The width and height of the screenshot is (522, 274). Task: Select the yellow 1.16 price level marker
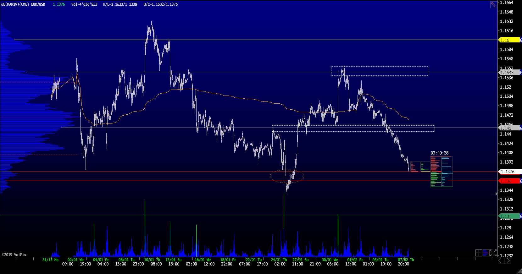click(509, 40)
